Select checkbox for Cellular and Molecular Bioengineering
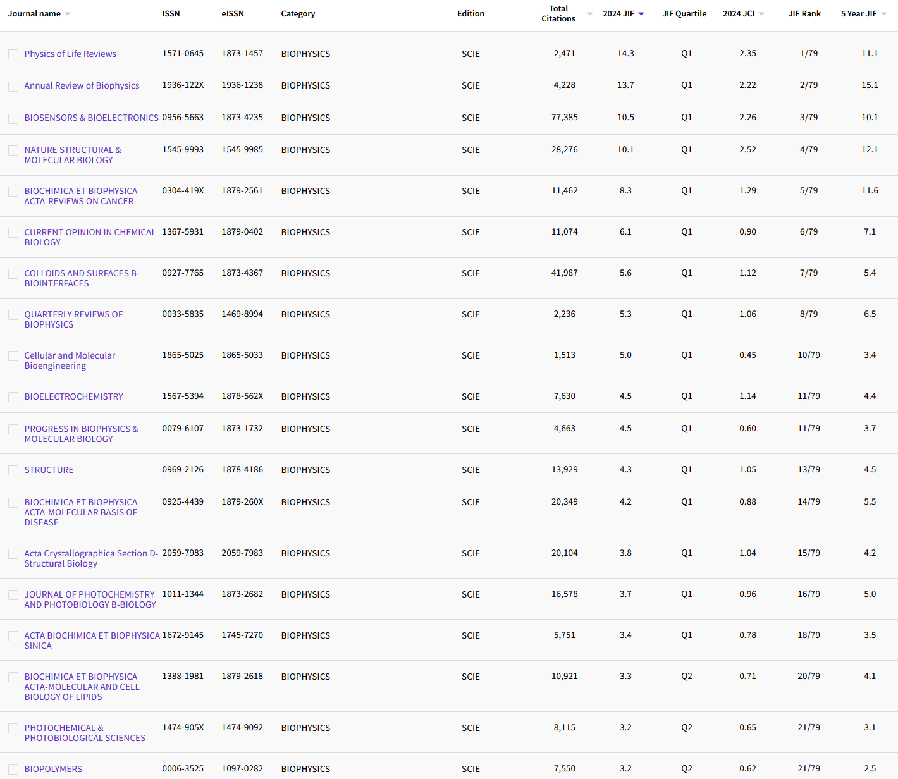The width and height of the screenshot is (898, 779). 13,356
